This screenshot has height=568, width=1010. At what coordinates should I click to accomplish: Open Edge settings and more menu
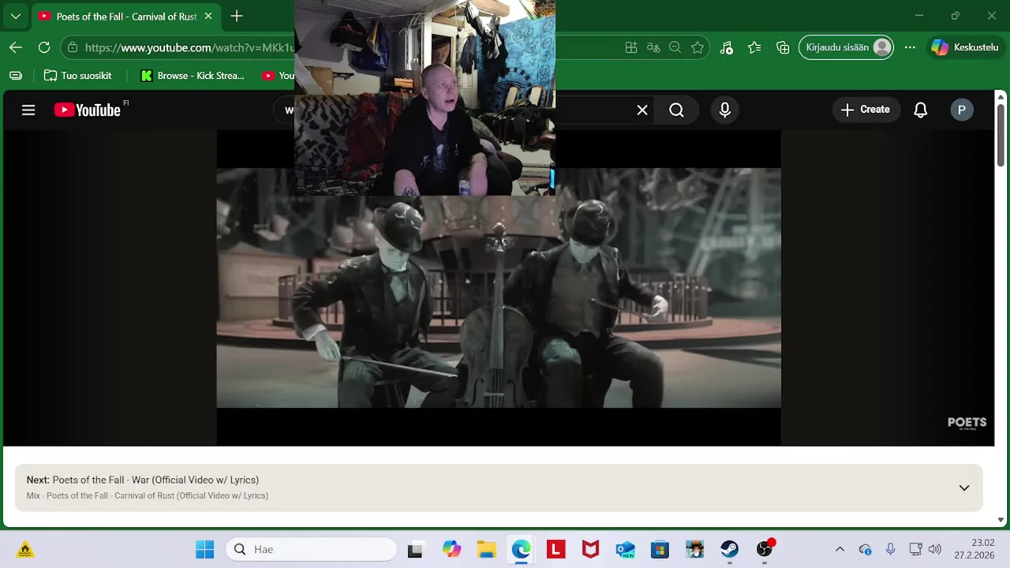pyautogui.click(x=910, y=47)
